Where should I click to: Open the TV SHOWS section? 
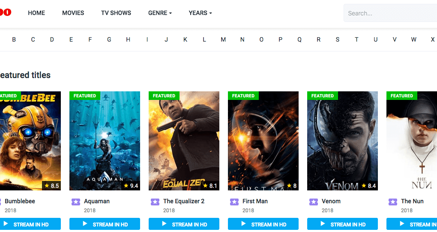click(x=116, y=13)
